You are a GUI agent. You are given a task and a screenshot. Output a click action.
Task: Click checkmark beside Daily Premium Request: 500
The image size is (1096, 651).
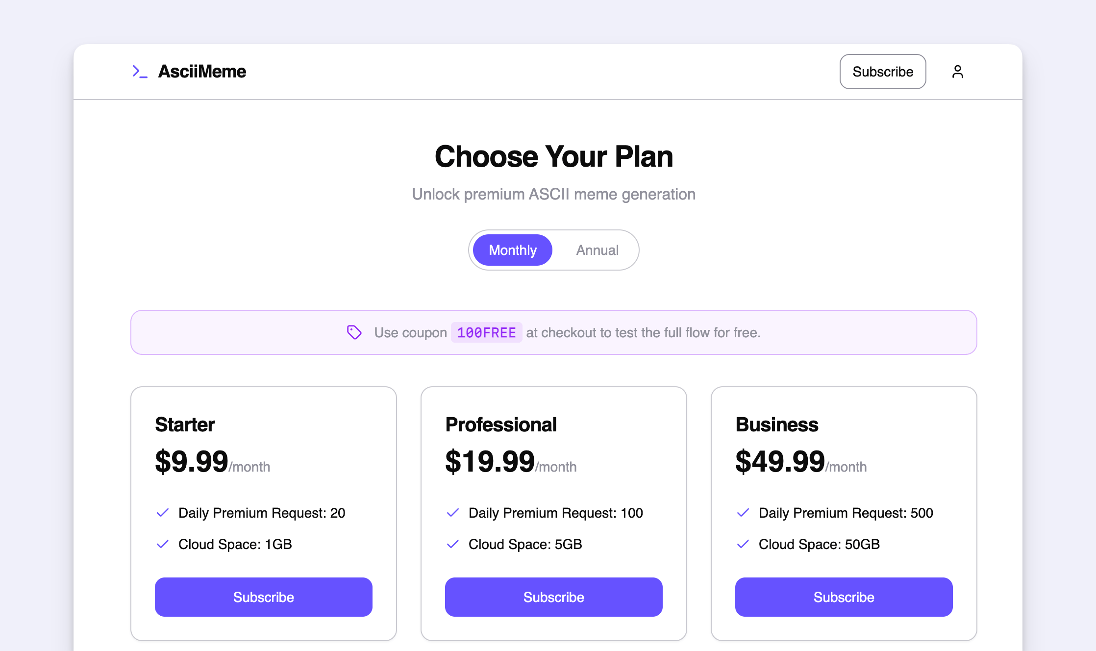743,513
